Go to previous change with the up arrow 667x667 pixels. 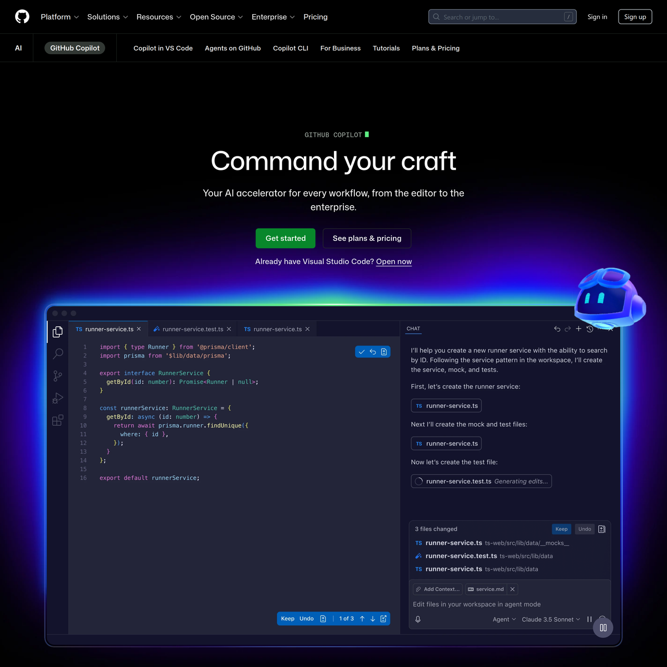coord(362,619)
